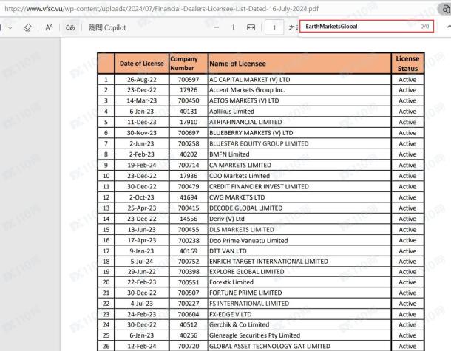Select 'ENRICH TARGET INTERNATIONAL LIMITED' cell

299,262
